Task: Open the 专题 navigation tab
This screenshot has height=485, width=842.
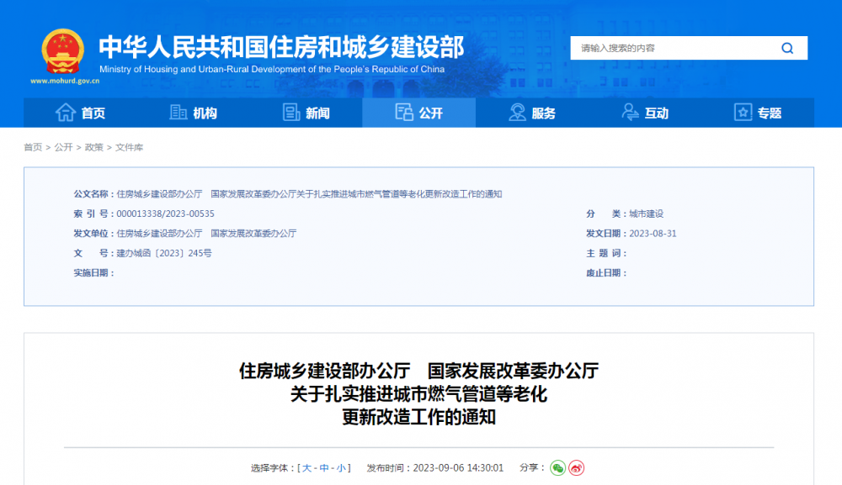Action: pyautogui.click(x=758, y=113)
